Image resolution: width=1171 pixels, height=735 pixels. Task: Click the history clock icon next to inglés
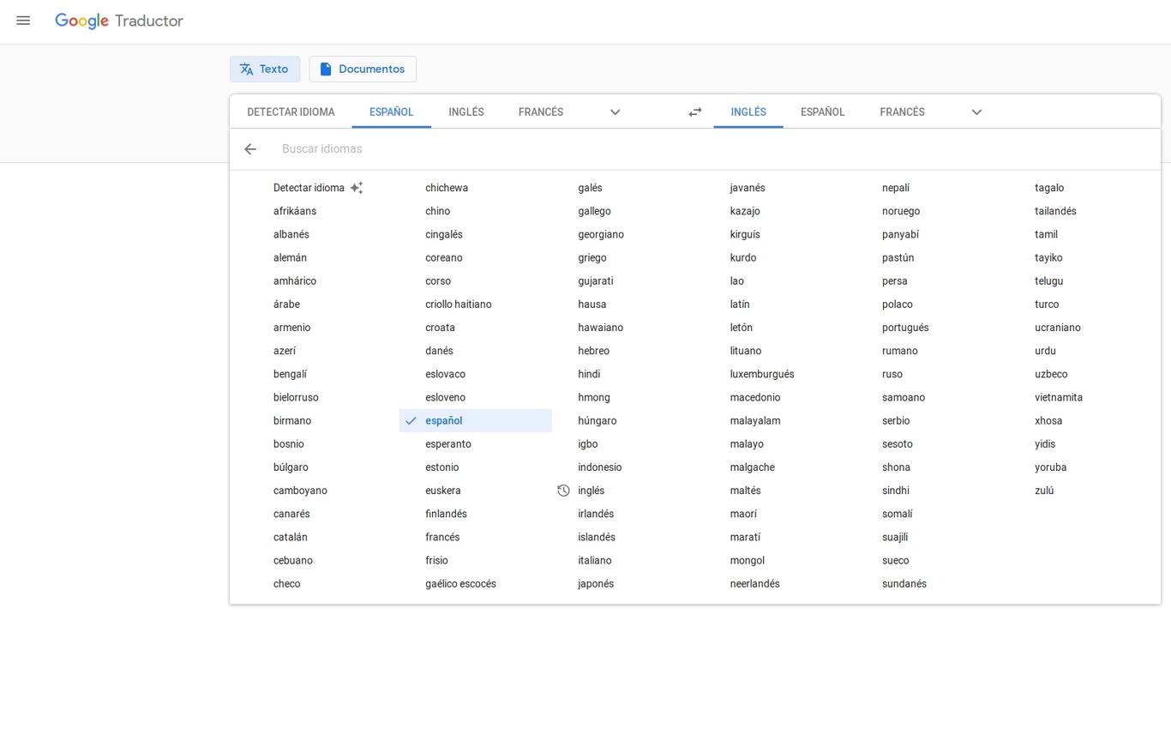tap(563, 490)
